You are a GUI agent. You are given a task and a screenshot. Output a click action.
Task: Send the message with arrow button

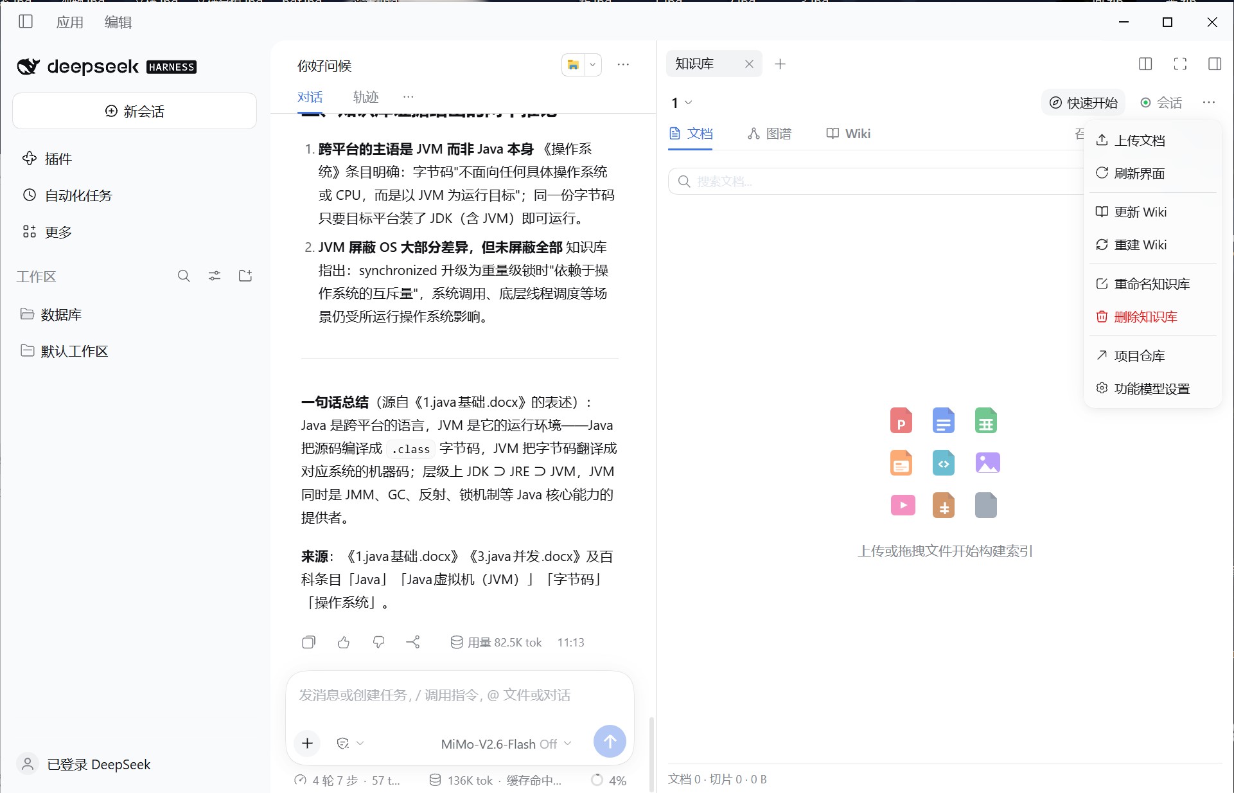click(610, 742)
